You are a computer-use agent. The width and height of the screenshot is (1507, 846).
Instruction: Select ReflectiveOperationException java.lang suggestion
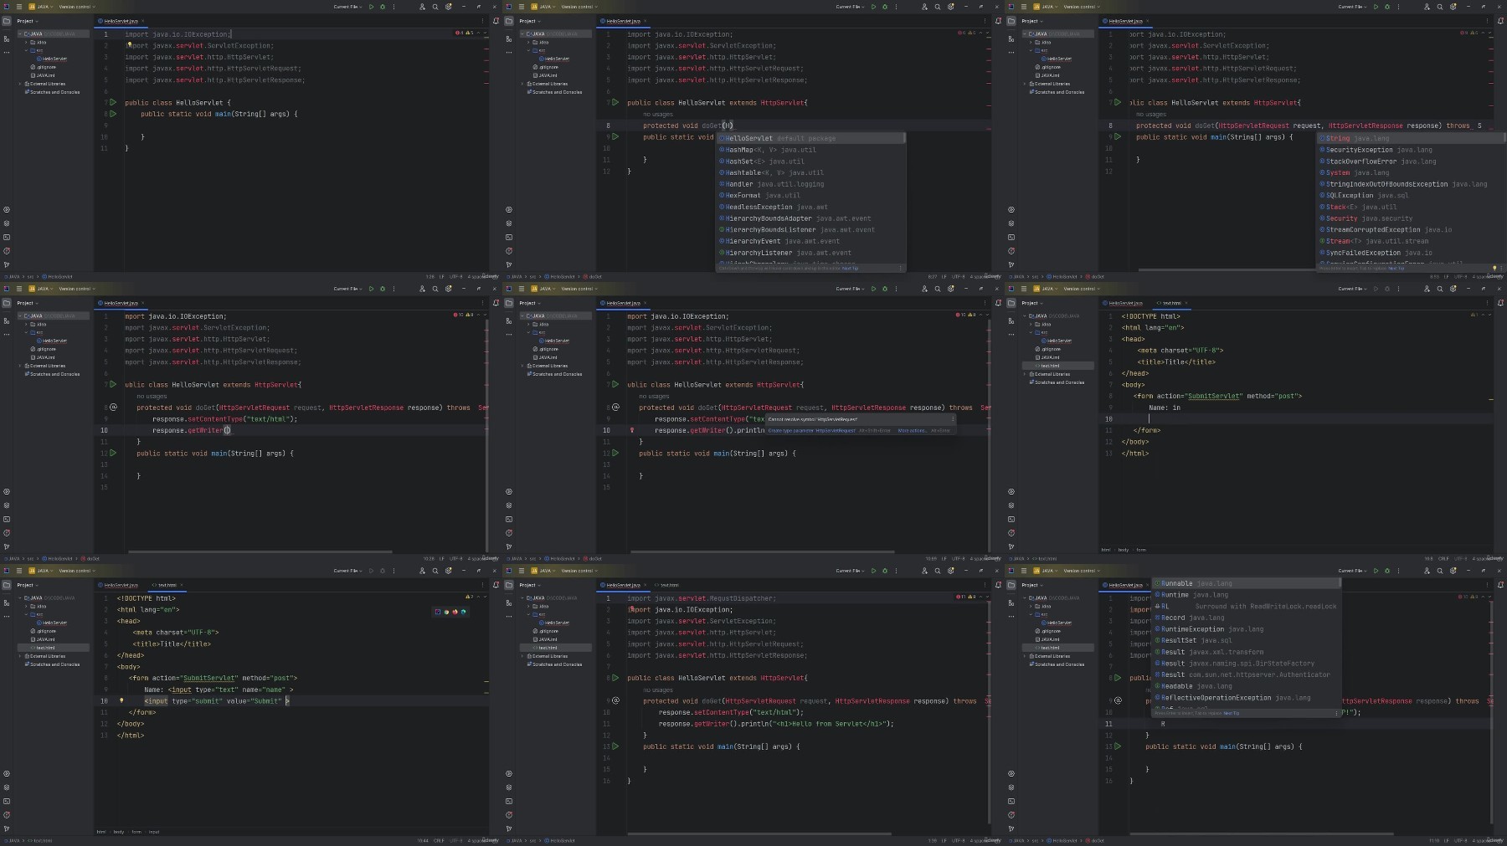click(x=1247, y=697)
